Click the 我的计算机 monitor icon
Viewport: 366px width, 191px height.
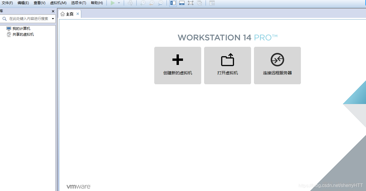9,29
